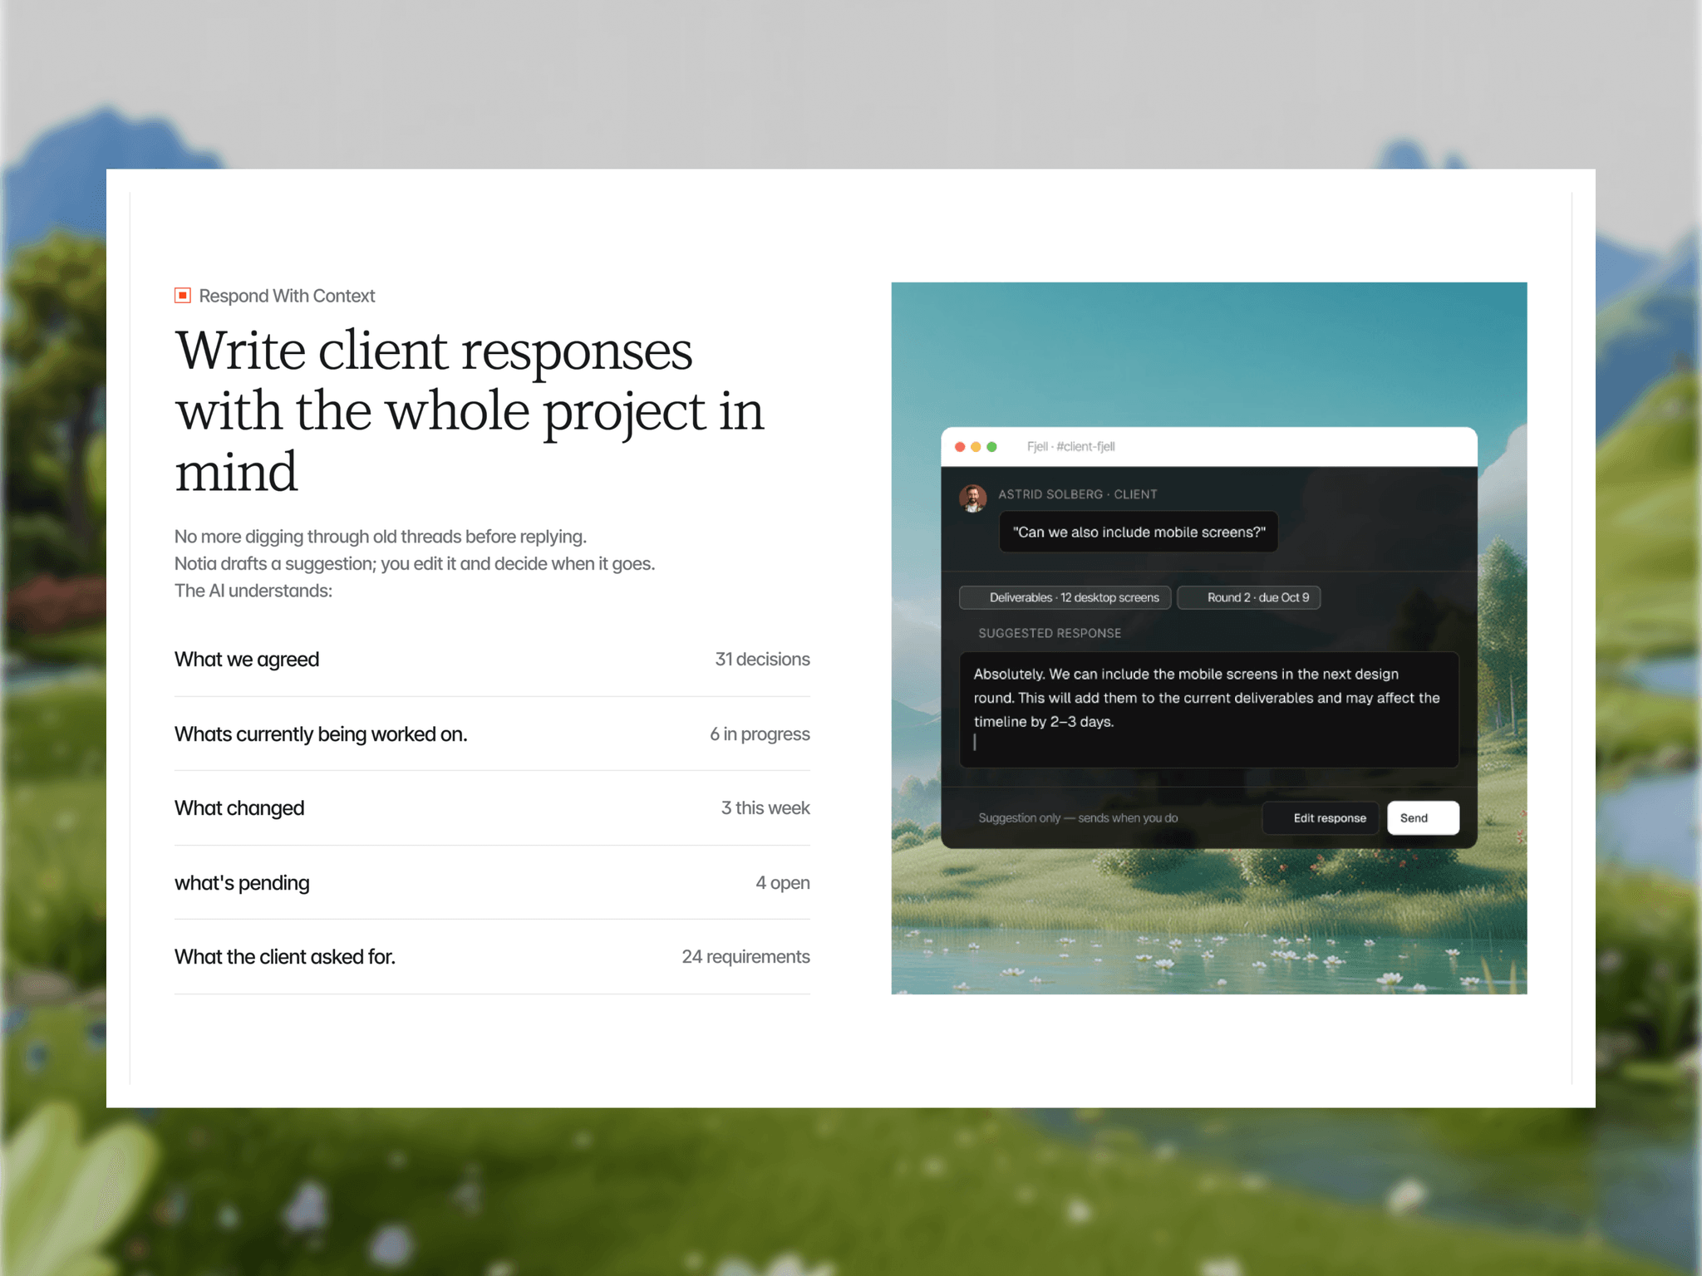This screenshot has height=1276, width=1702.
Task: Click the red window close dot
Action: click(x=960, y=447)
